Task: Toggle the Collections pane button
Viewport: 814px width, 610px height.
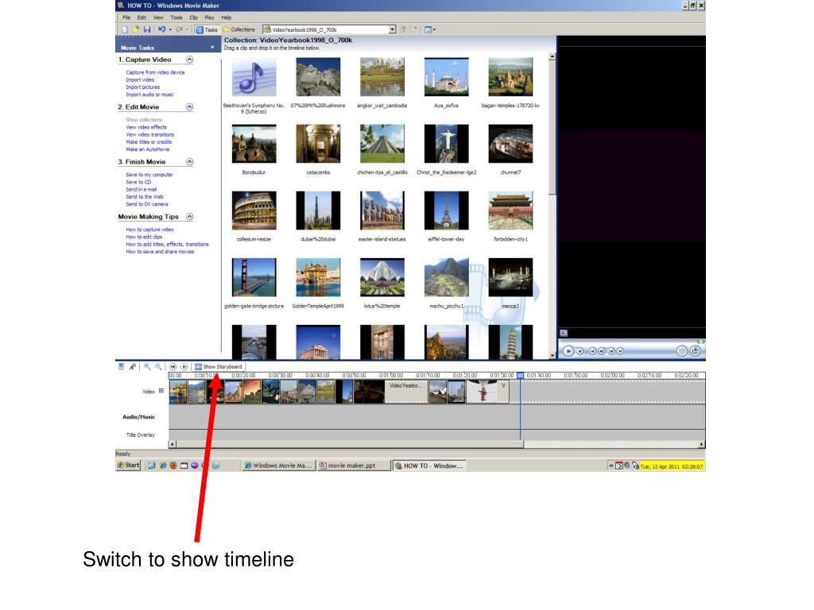Action: point(238,29)
